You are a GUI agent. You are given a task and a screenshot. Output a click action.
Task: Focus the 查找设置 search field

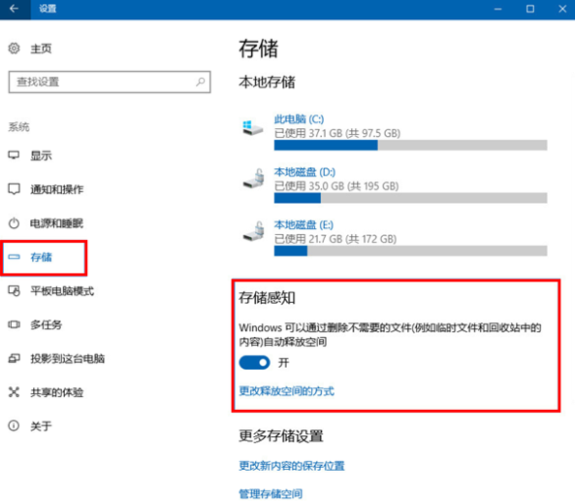tap(110, 82)
